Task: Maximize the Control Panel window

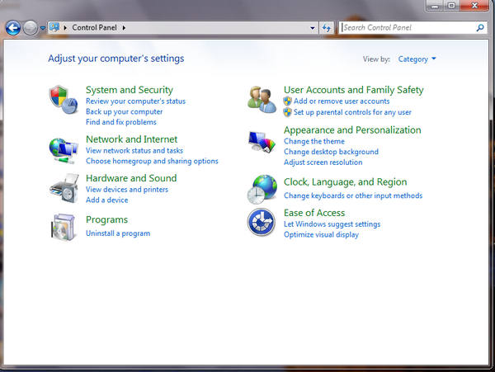Action: [452, 6]
